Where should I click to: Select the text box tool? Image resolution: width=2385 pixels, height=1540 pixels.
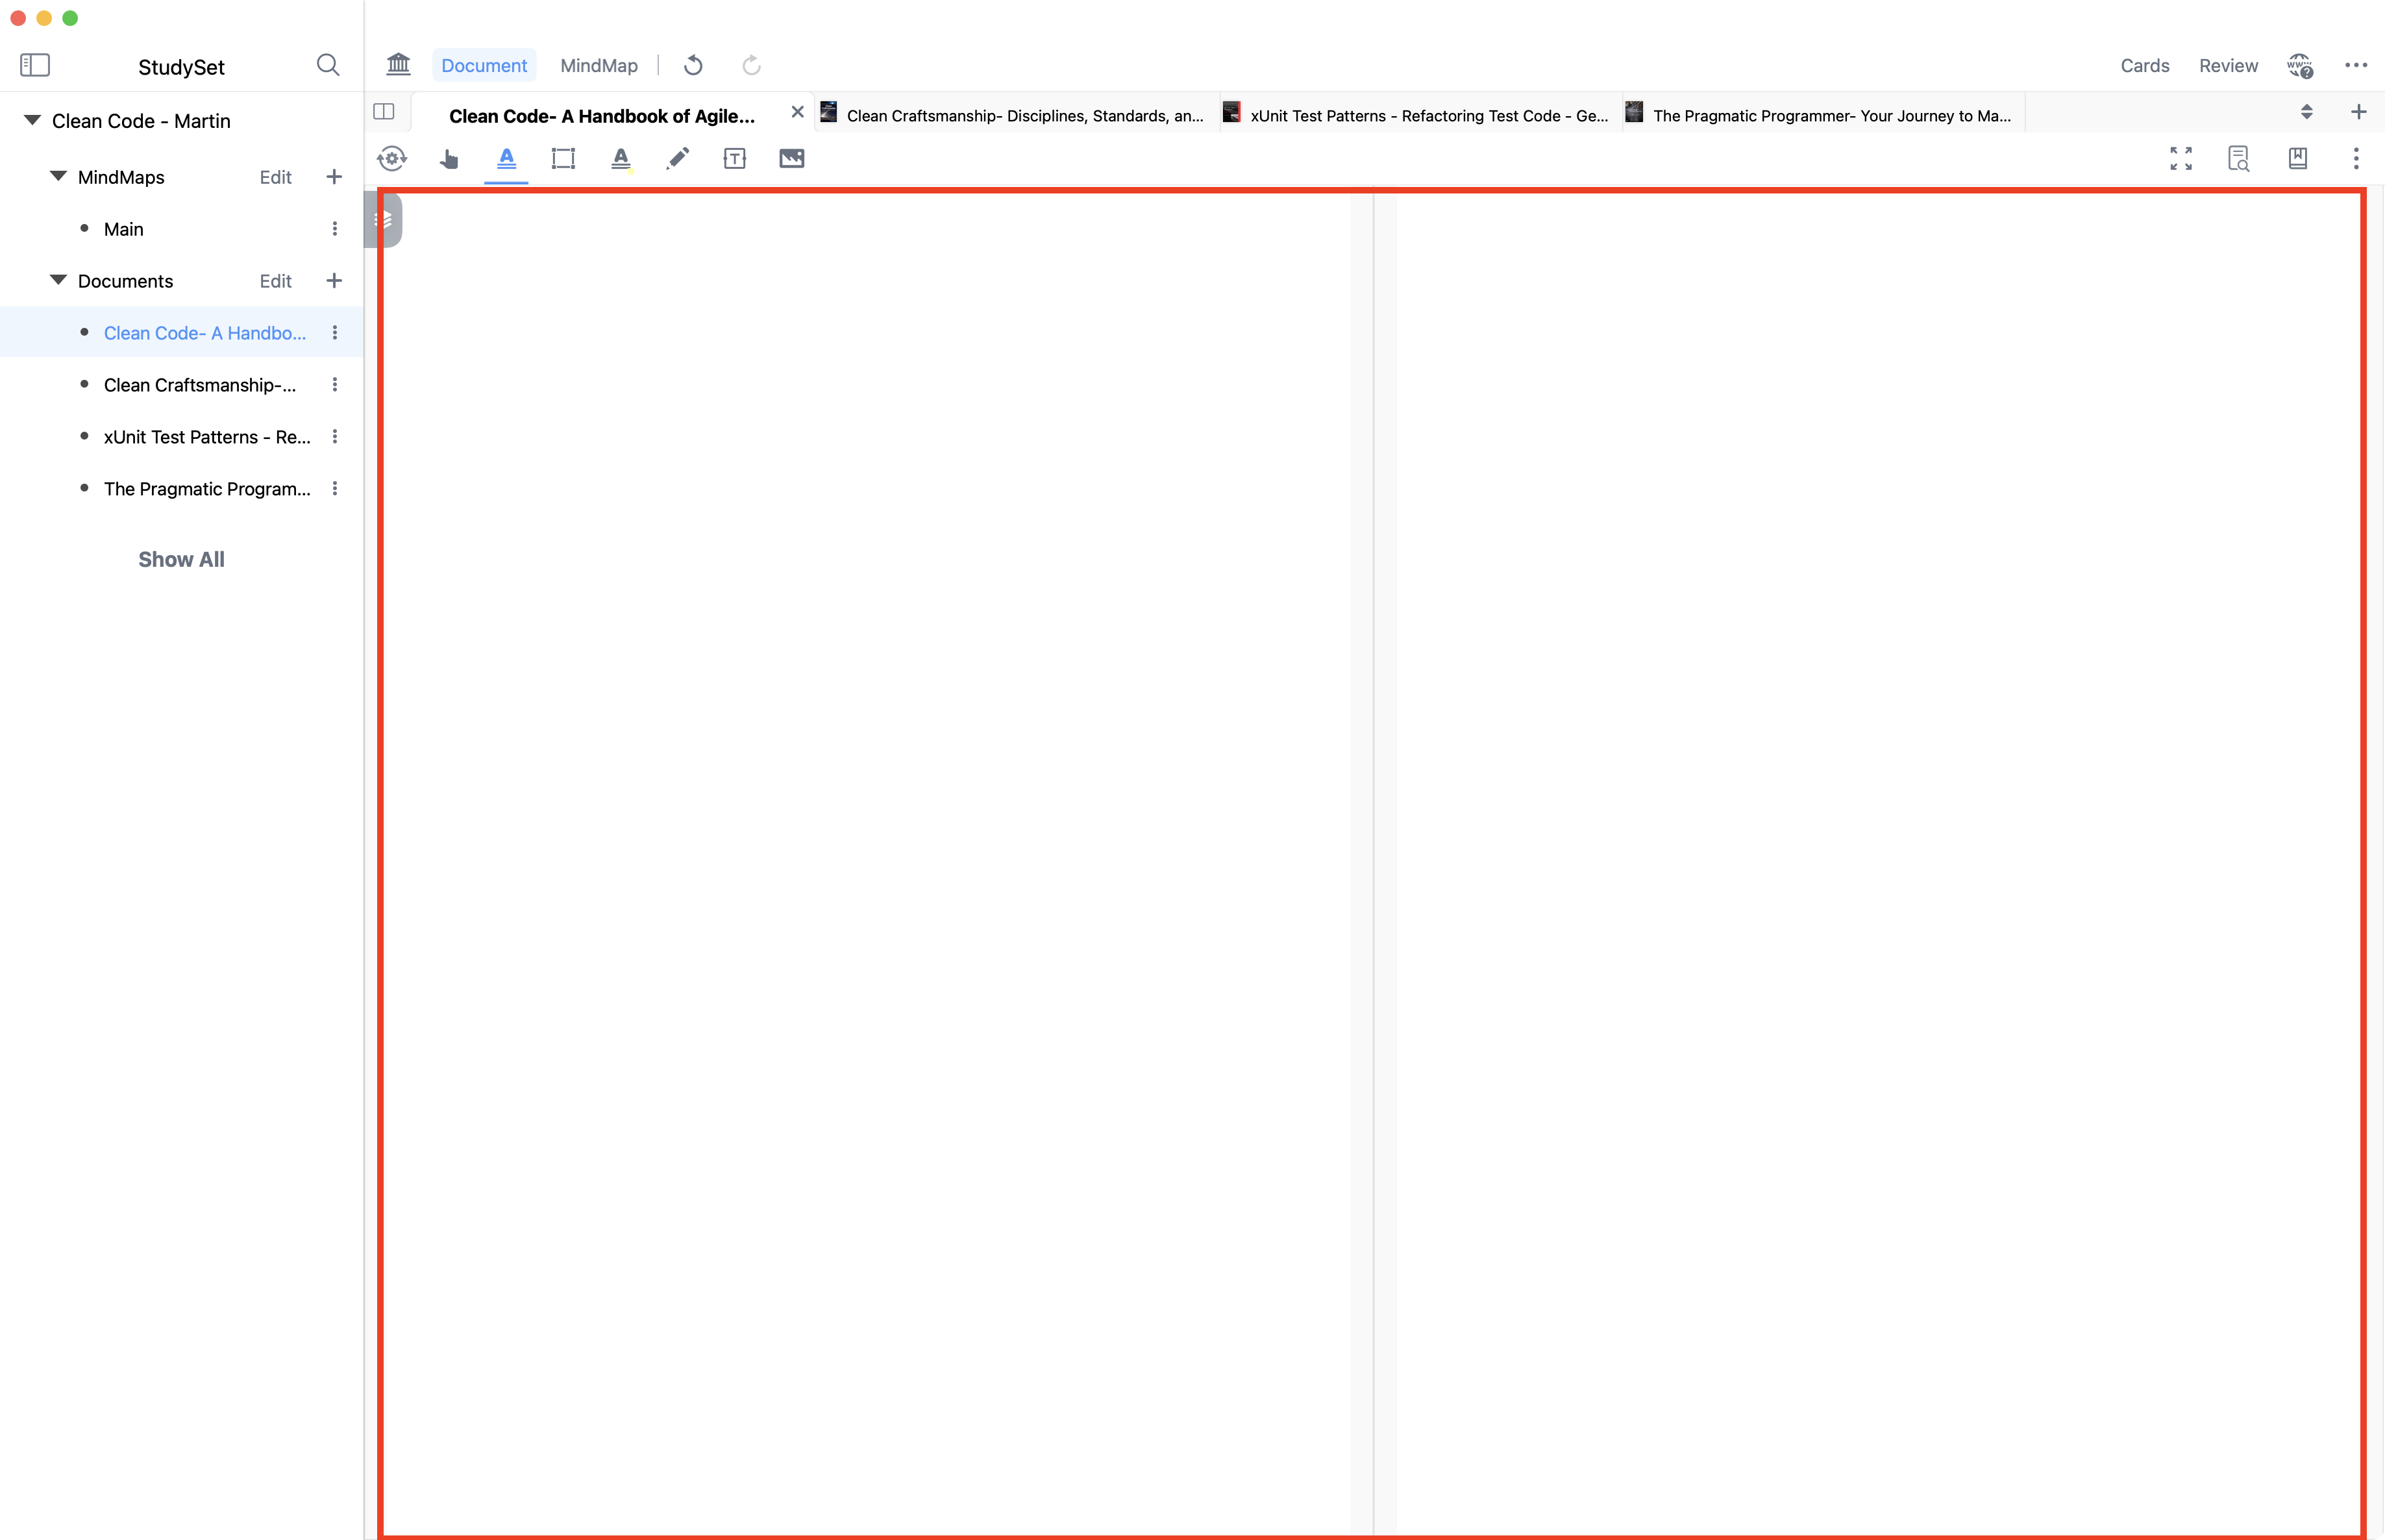tap(735, 159)
